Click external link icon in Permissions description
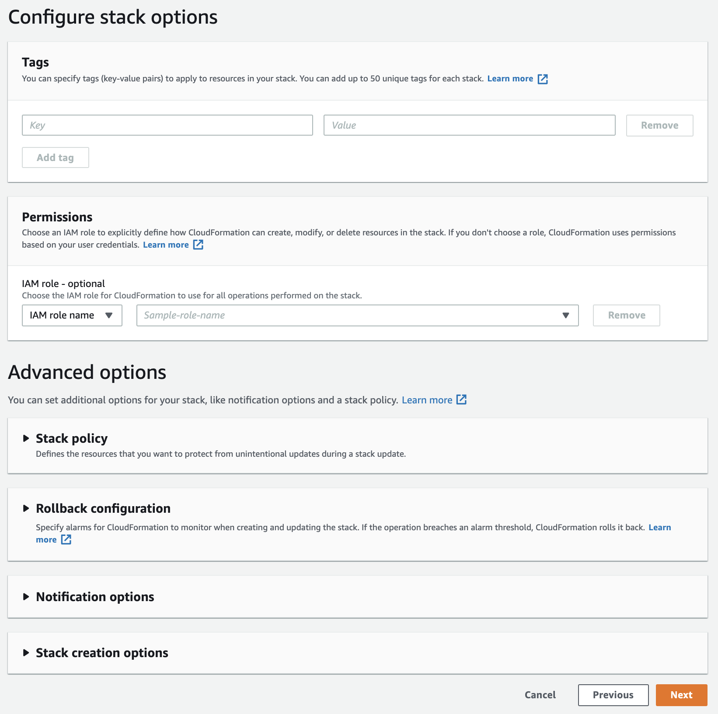The width and height of the screenshot is (718, 714). pyautogui.click(x=198, y=245)
